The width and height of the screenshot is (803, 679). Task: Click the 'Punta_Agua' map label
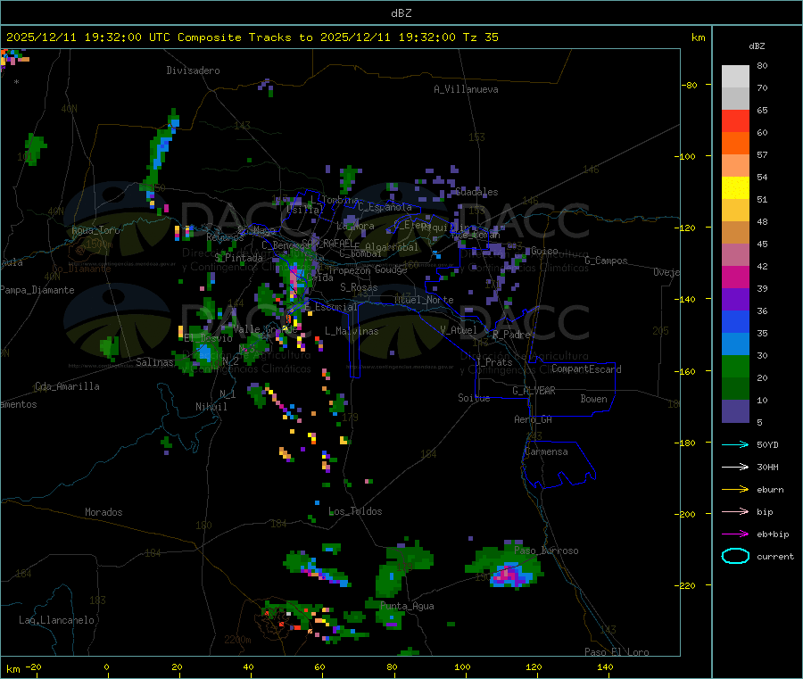(407, 606)
